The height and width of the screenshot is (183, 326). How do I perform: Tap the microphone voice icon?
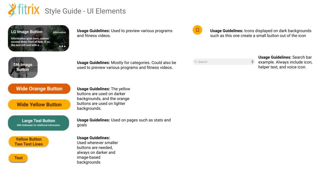(252, 62)
